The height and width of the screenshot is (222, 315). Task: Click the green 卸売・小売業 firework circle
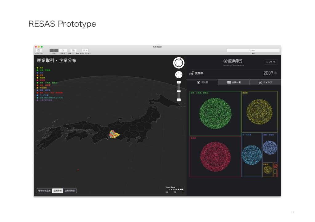tap(215, 113)
